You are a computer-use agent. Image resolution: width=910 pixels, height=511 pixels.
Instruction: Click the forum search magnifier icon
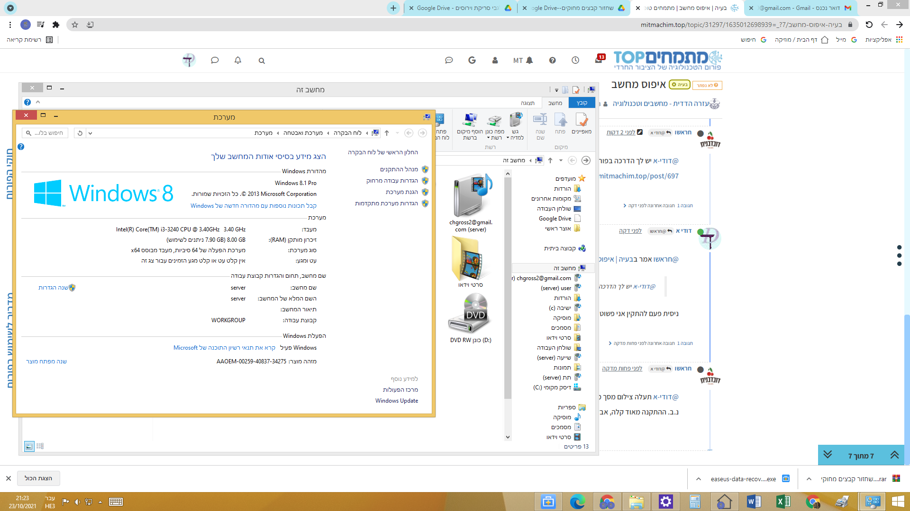[x=262, y=61]
